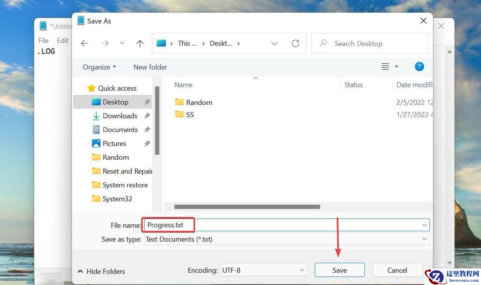Screen dimensions: 481x285
Task: Click the Notepad scrollbar up arrow
Action: coord(449,51)
